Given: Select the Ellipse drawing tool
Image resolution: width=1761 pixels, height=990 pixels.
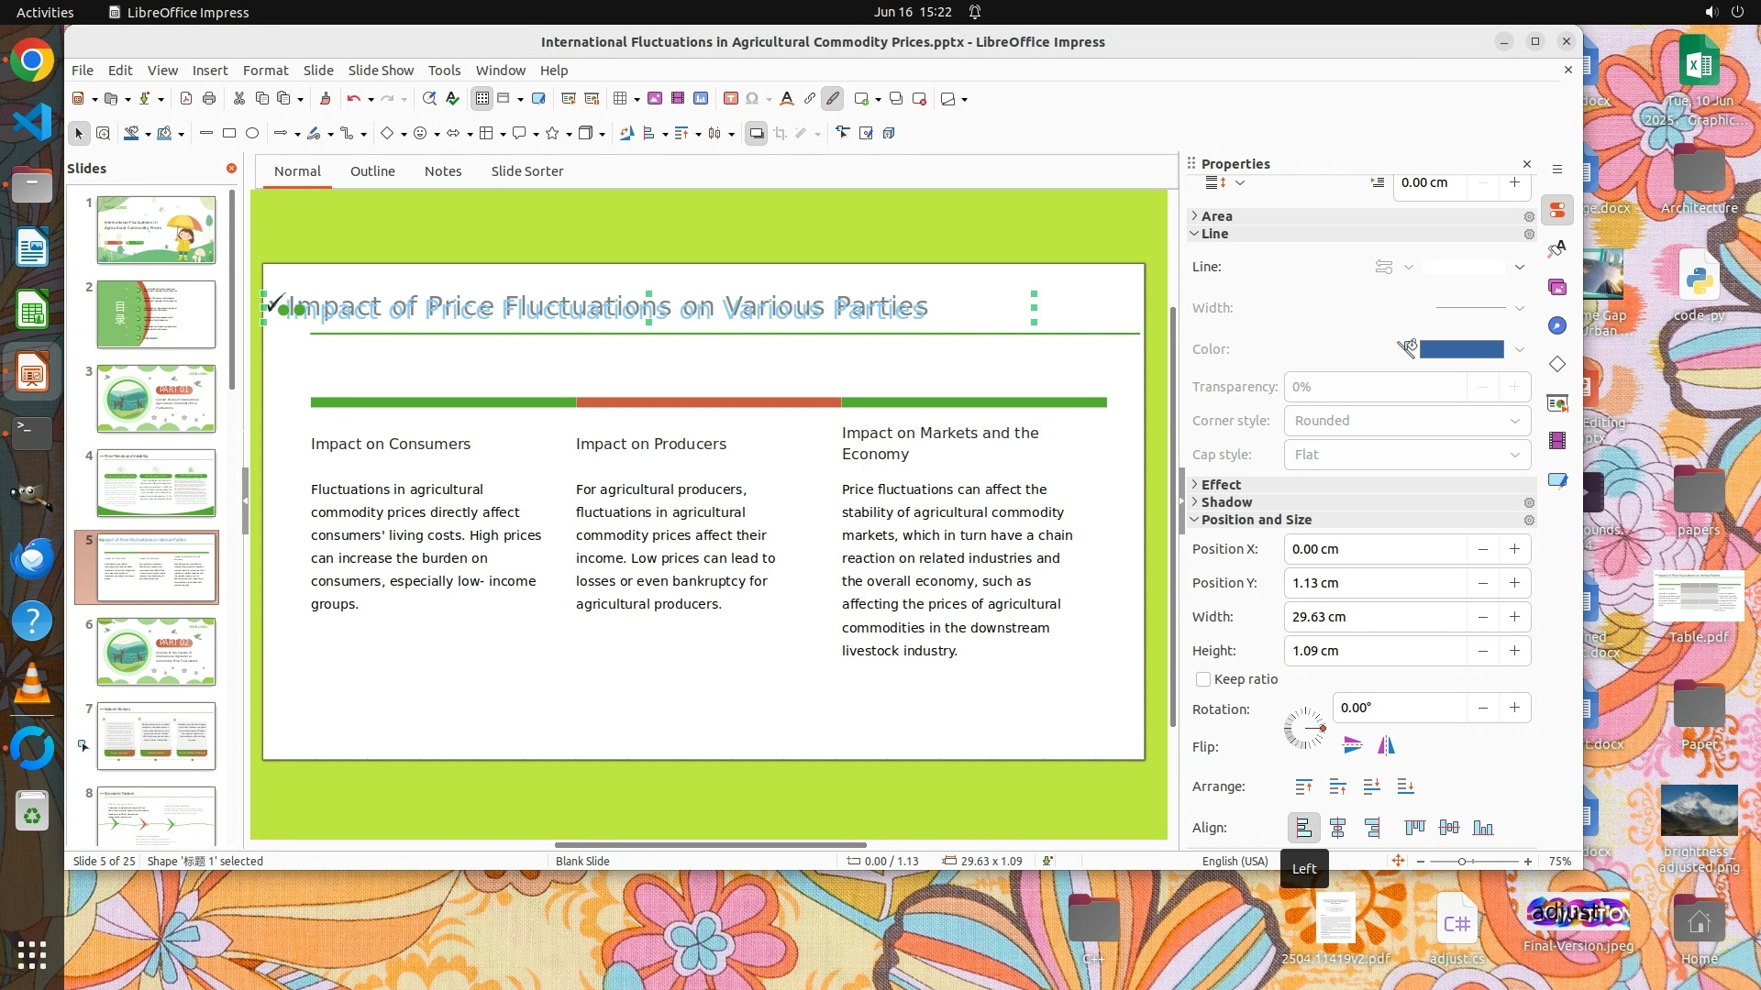Looking at the screenshot, I should pyautogui.click(x=252, y=134).
